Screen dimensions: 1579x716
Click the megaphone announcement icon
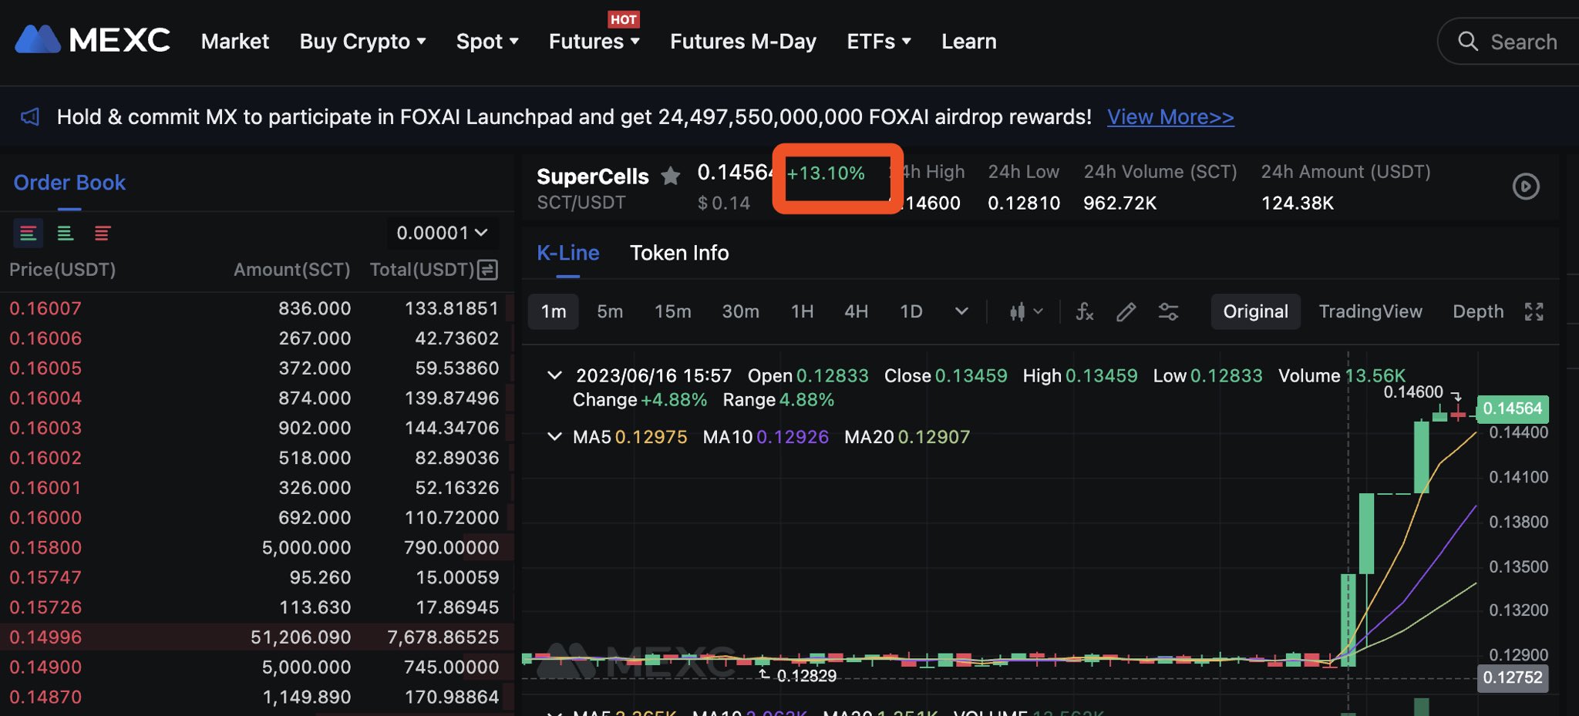coord(29,116)
